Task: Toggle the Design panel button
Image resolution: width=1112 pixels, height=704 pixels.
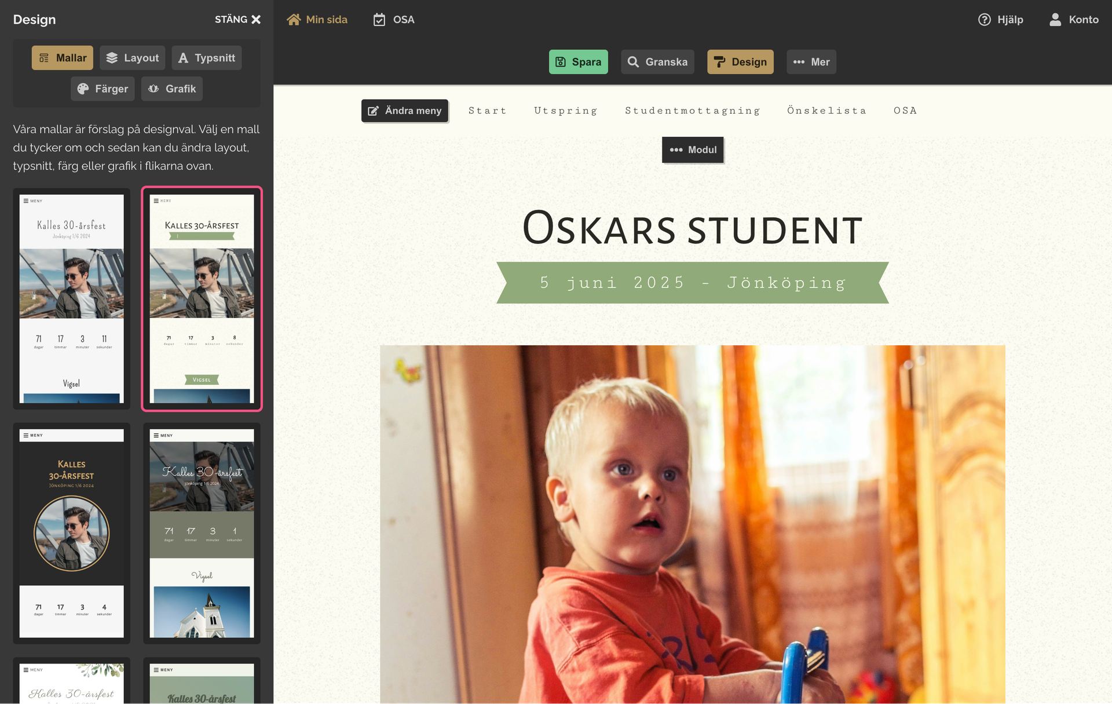Action: (740, 62)
